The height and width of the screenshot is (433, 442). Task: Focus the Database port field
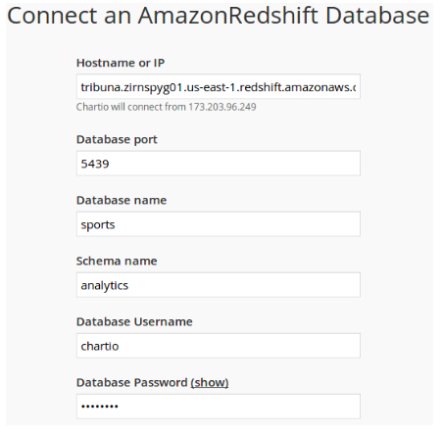click(219, 164)
